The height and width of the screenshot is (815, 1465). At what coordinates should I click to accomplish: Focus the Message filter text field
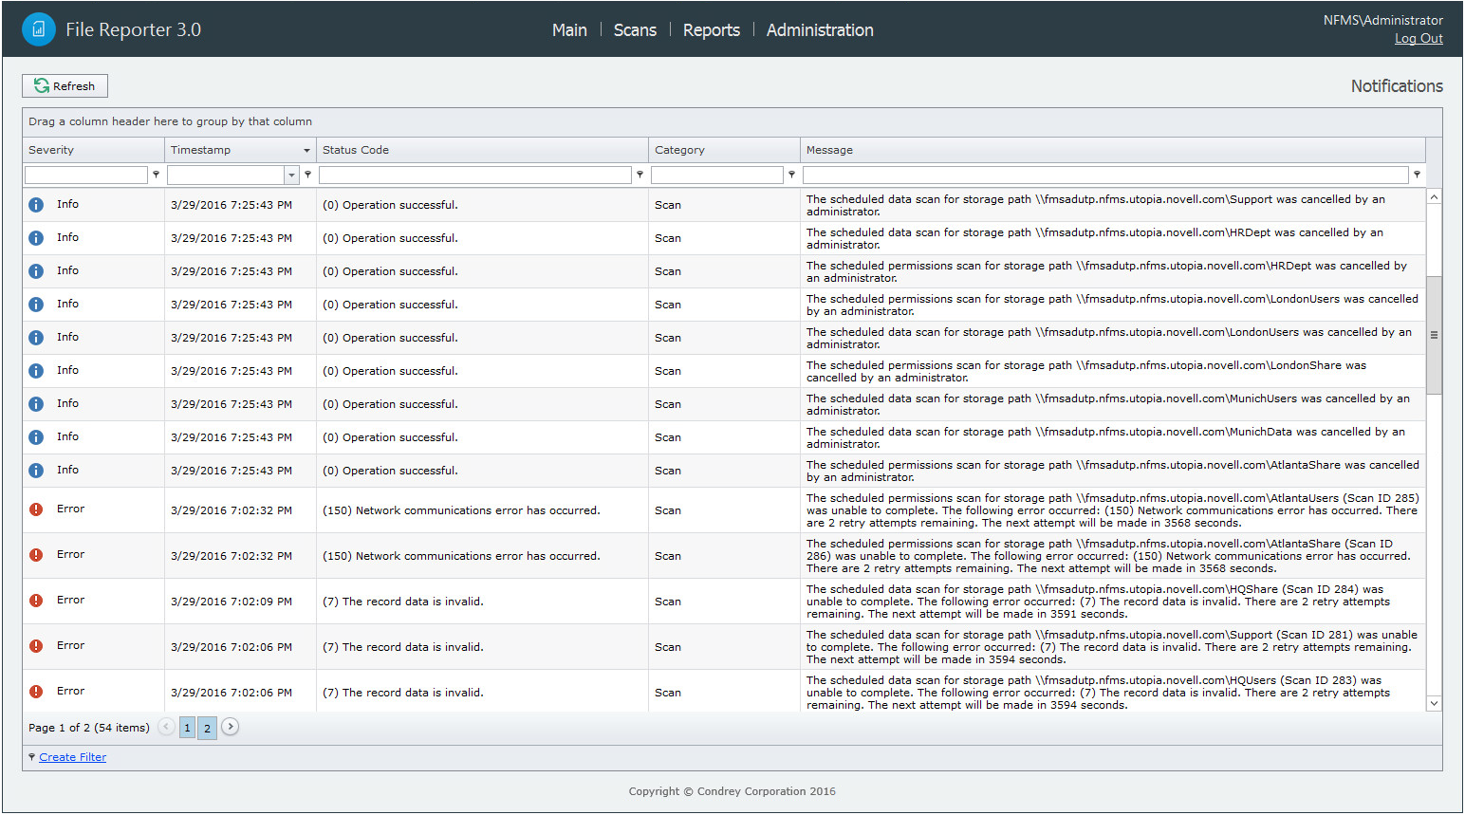coord(1104,176)
